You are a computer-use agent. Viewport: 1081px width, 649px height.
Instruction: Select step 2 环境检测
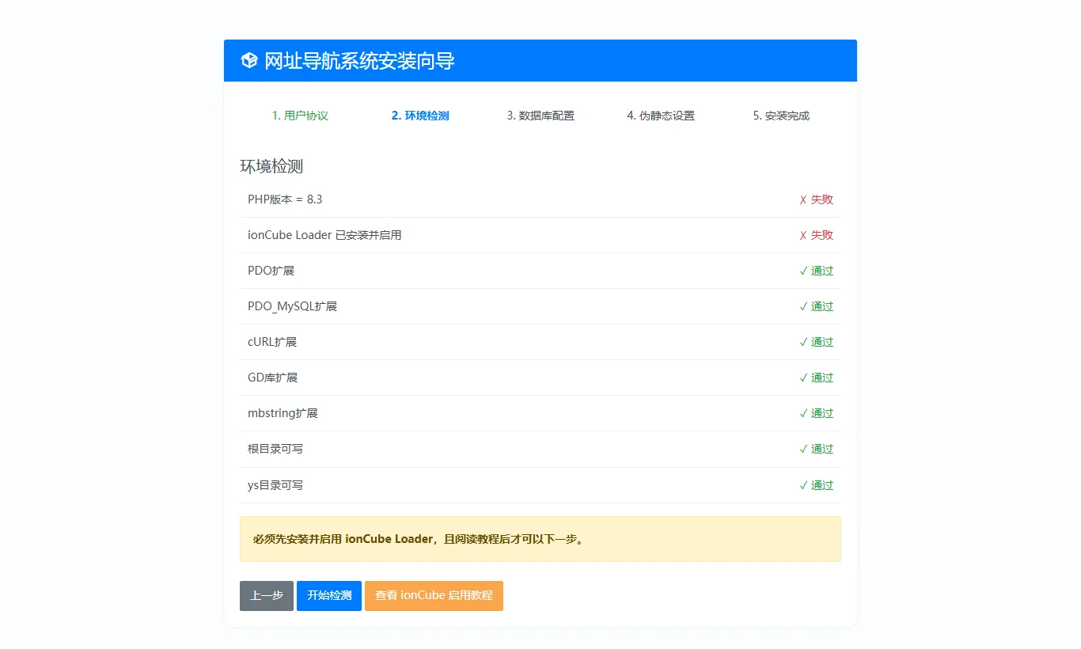pos(420,116)
